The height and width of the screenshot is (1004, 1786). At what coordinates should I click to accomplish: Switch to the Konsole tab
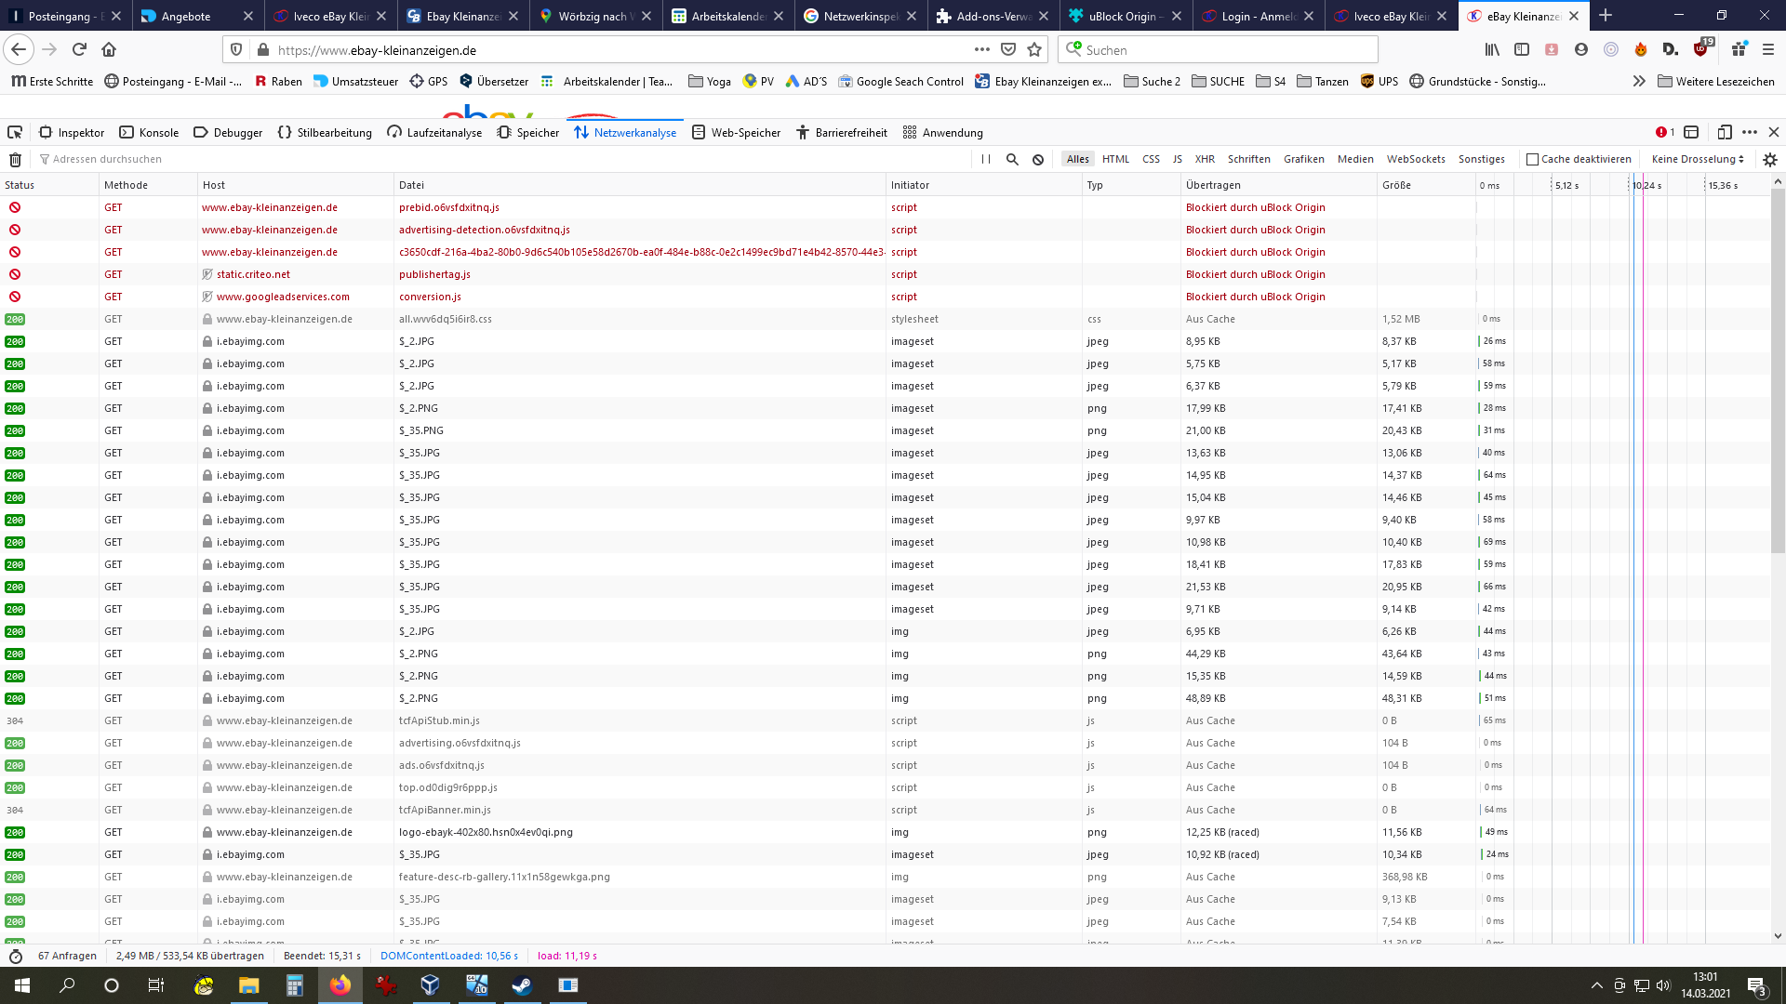[x=149, y=132]
